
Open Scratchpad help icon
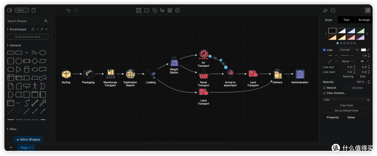33,29
